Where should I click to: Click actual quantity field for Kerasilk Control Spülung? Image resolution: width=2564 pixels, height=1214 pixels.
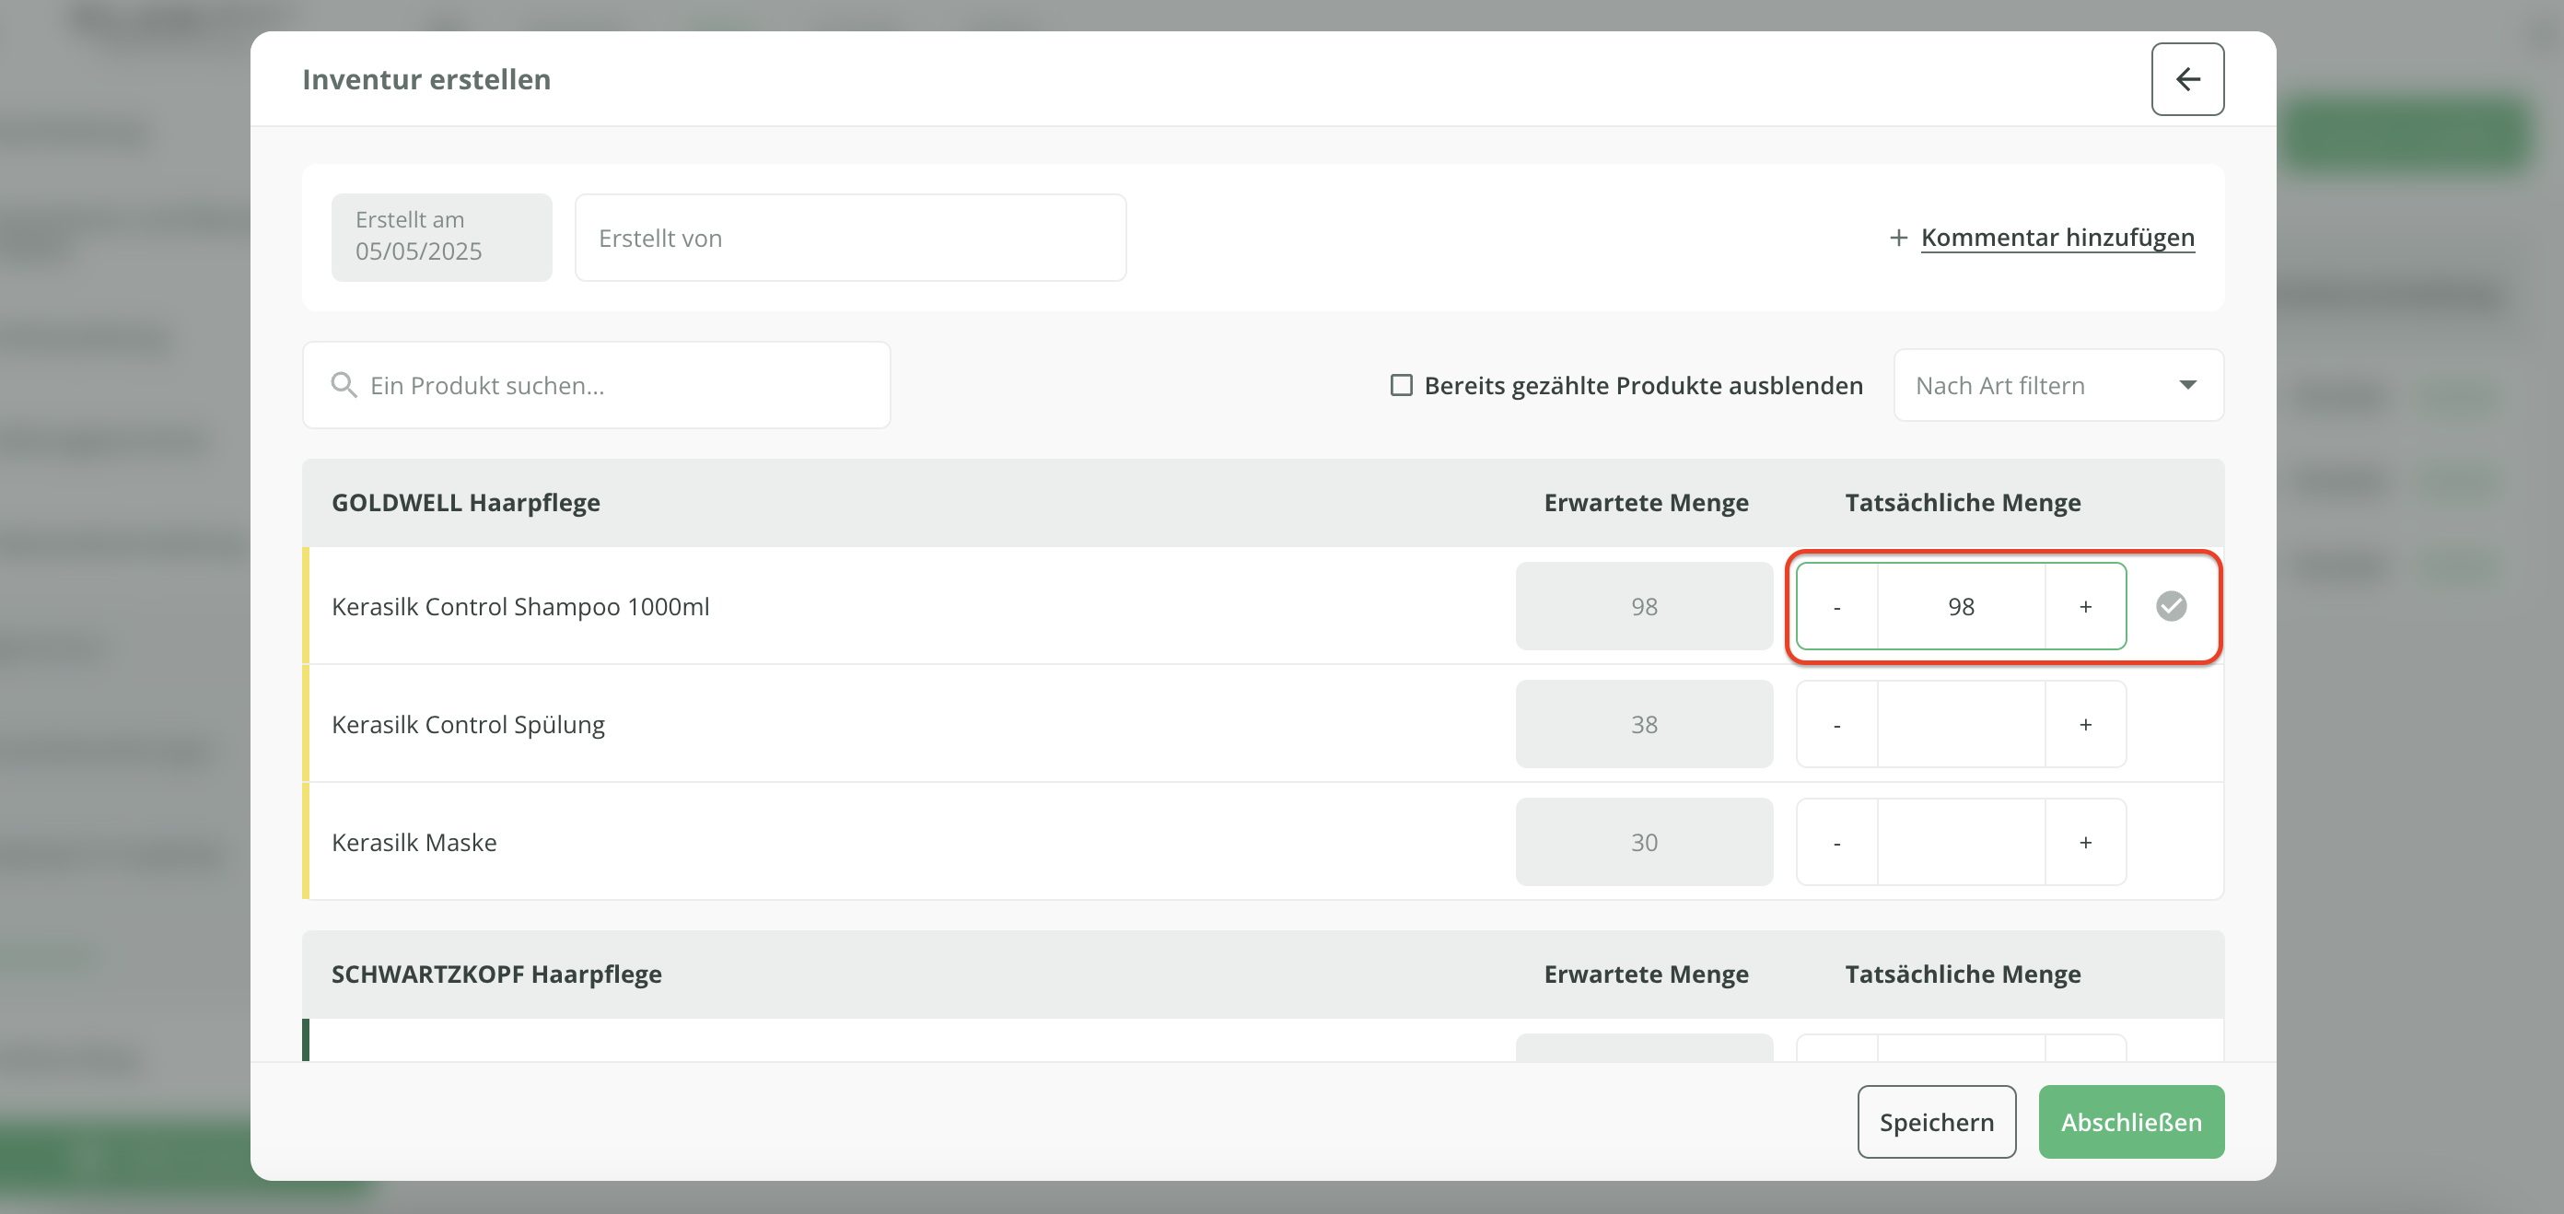point(1960,724)
